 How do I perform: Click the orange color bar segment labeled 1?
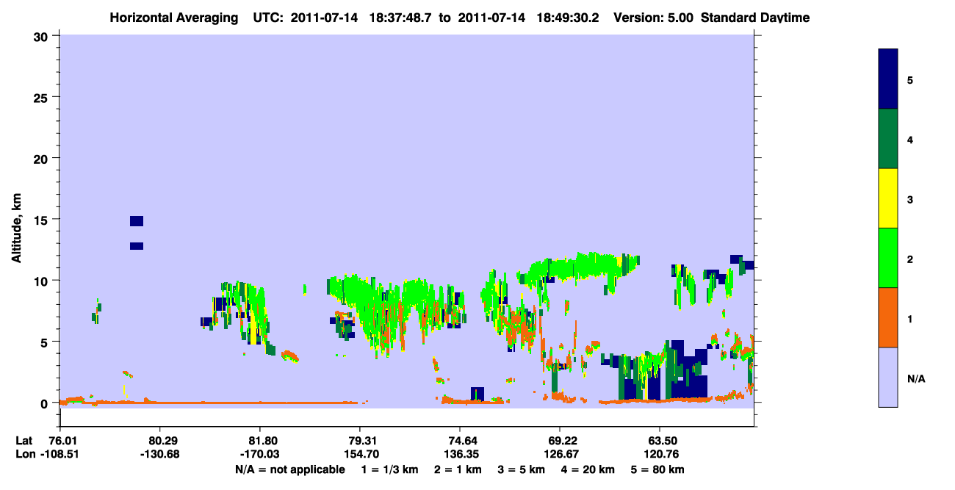[x=888, y=317]
